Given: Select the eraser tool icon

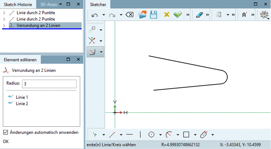Looking at the screenshot, I should coord(199,15).
